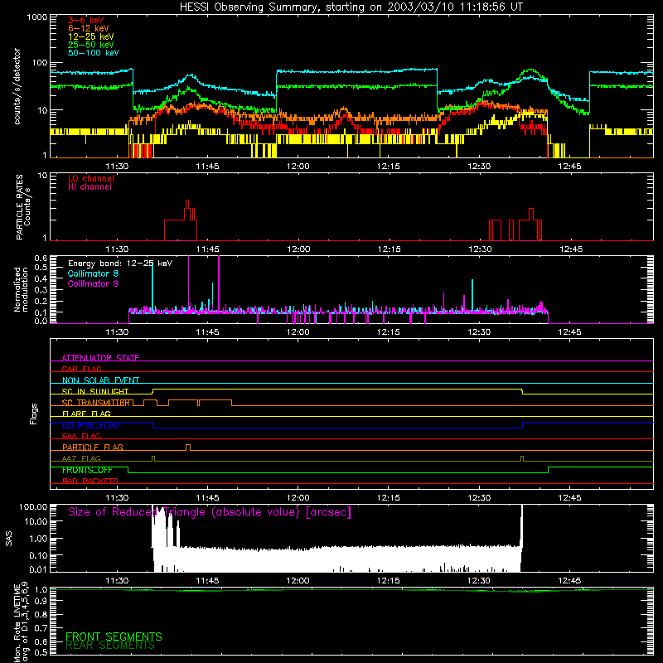The width and height of the screenshot is (663, 663).
Task: Click the 12:00 tick under the Flags panel
Action: [298, 498]
